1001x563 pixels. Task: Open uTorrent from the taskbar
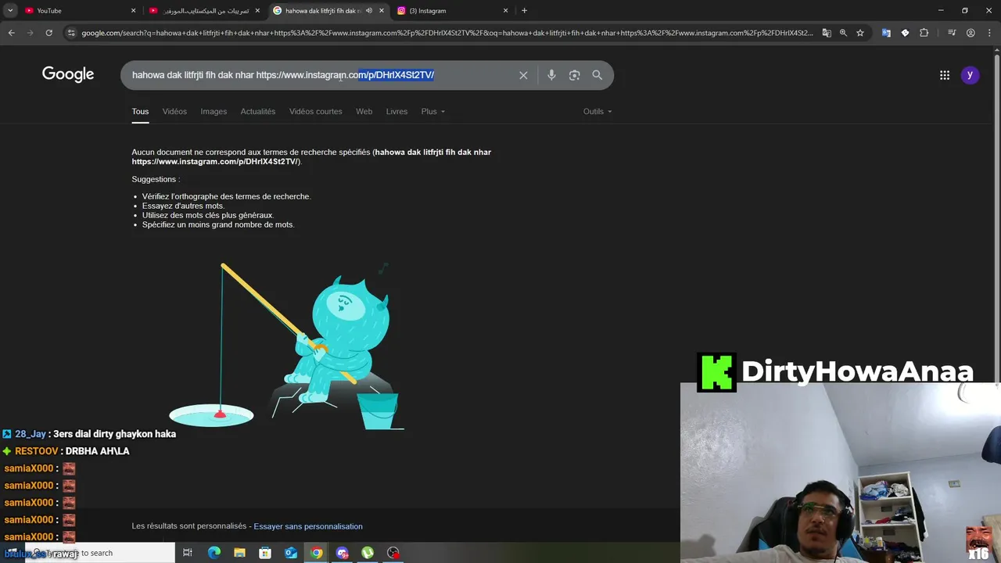click(x=368, y=553)
